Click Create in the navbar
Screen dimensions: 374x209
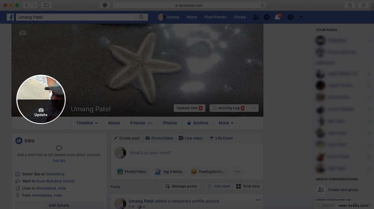pos(240,17)
